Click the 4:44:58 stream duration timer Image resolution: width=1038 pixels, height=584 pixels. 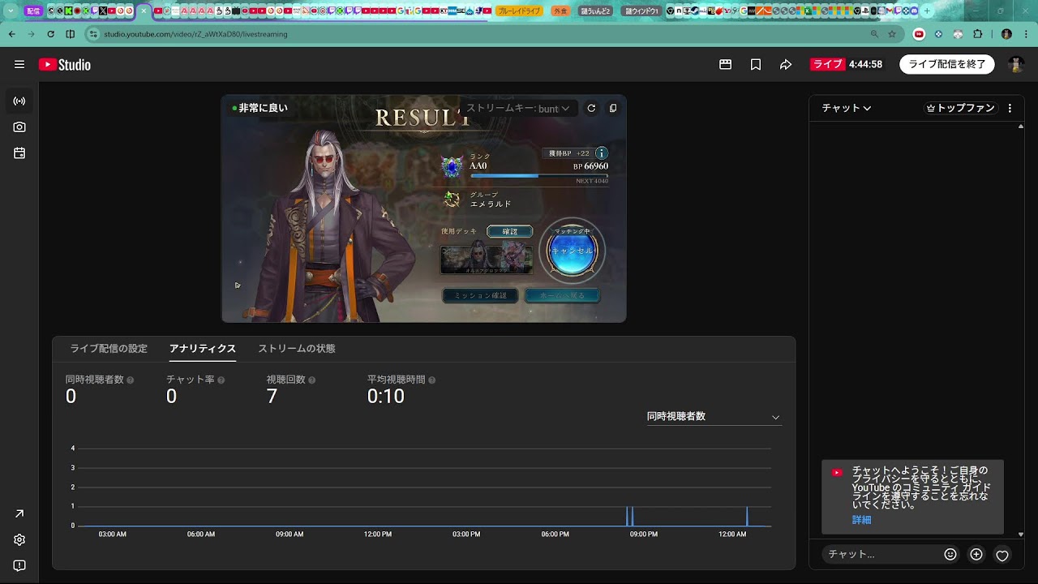point(865,65)
